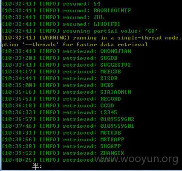
Task: Click the retrieved UCDS line
Action: (58, 85)
